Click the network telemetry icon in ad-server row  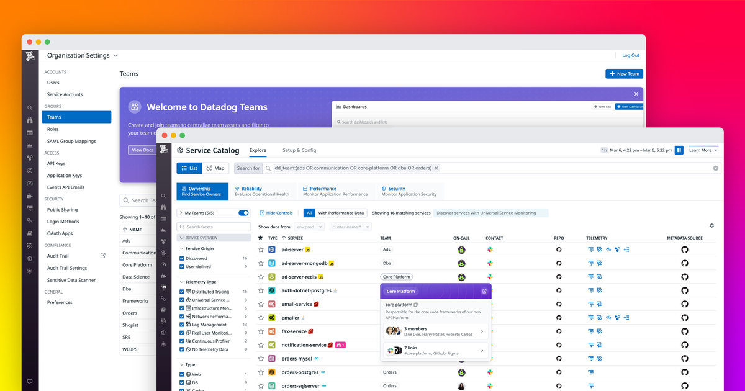(626, 249)
